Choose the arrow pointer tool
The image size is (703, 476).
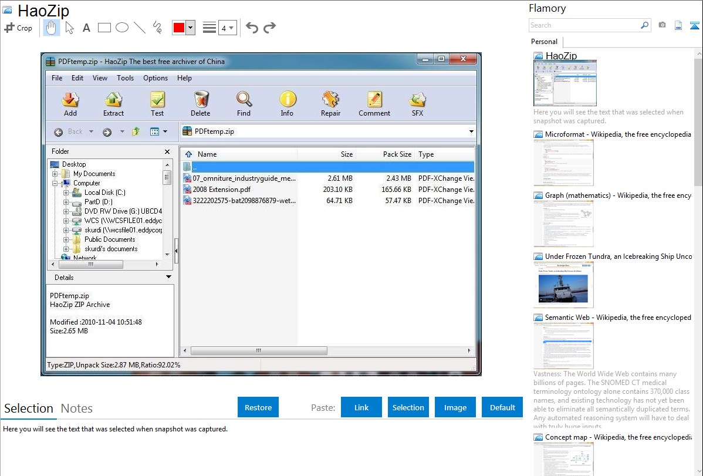(69, 28)
